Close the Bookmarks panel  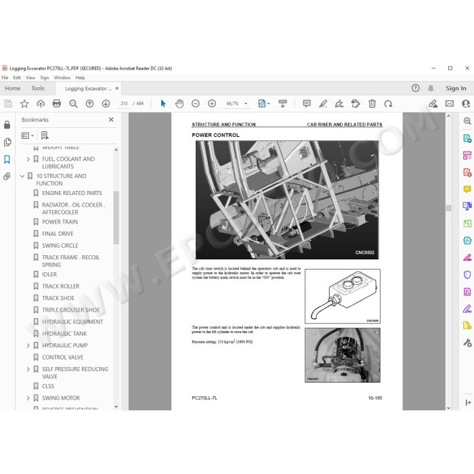[x=111, y=120]
